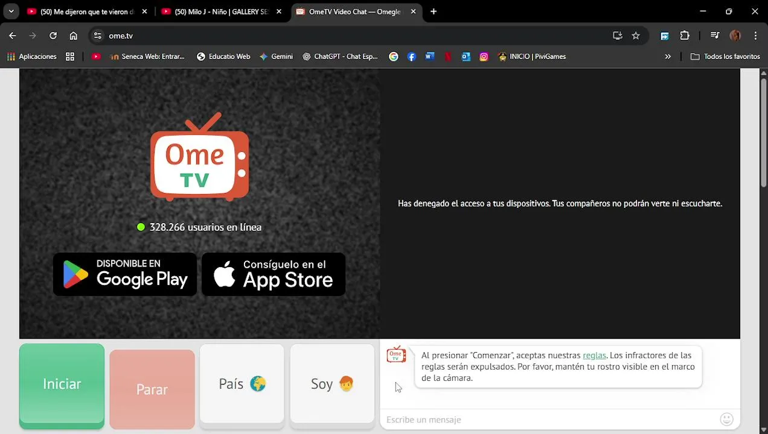Close the 'Milo J - Niño' tab

tap(279, 11)
